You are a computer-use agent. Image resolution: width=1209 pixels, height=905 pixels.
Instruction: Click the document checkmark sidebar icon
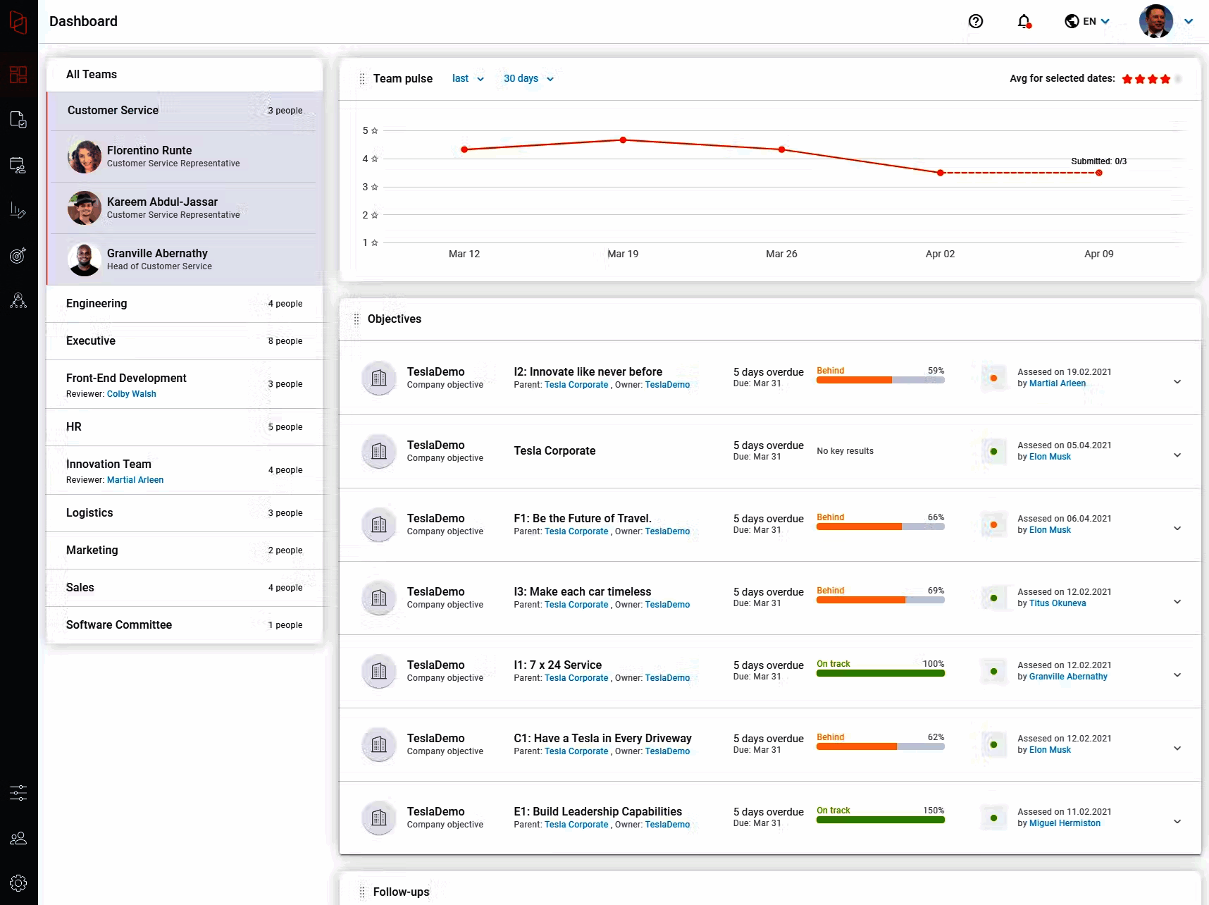(x=18, y=120)
